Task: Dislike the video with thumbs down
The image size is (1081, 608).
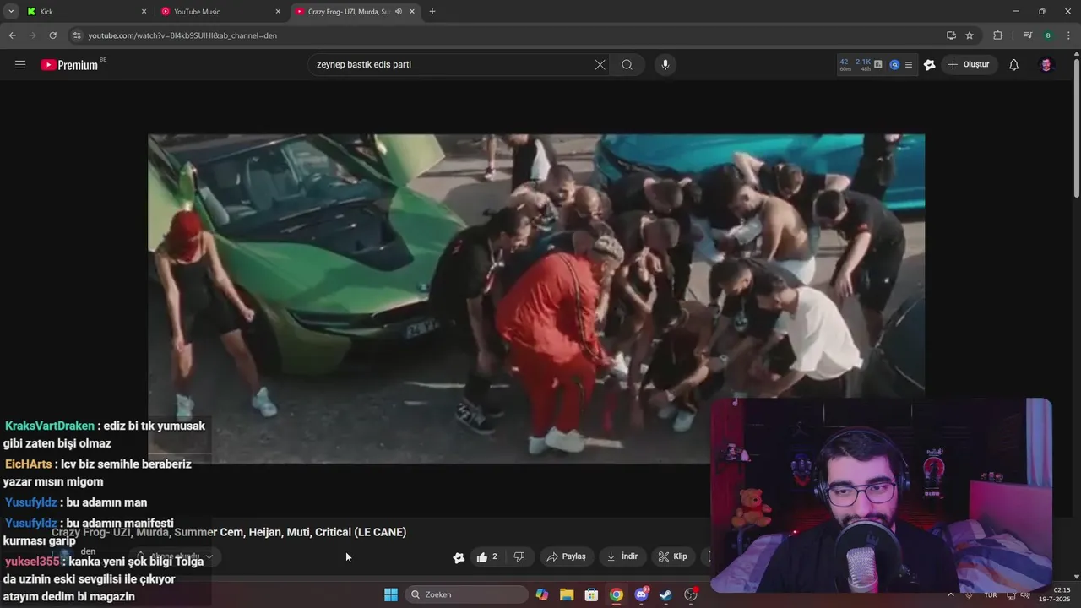Action: tap(519, 556)
